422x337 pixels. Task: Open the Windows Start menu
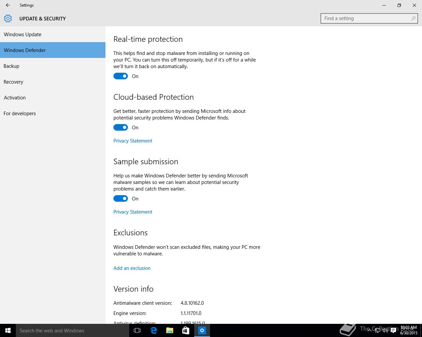point(8,330)
